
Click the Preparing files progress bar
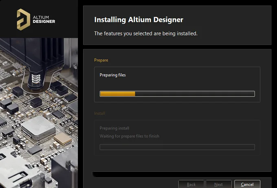pyautogui.click(x=177, y=94)
